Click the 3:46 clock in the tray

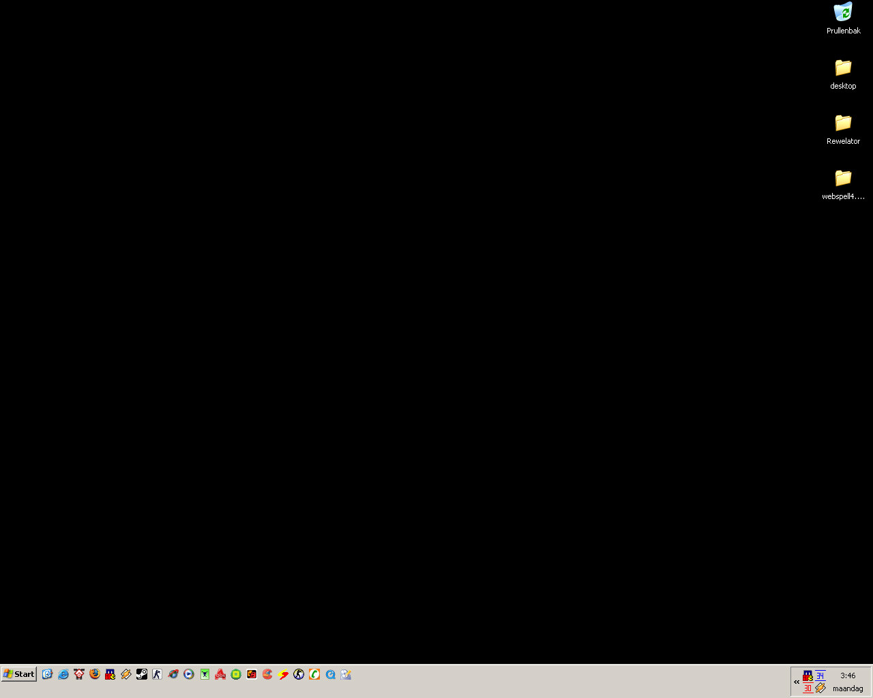coord(848,676)
